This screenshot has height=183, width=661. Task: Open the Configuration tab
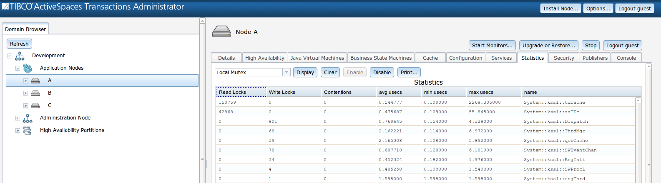tap(465, 58)
